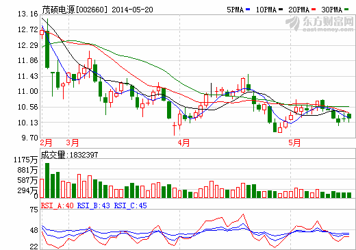Click the blue 5PMA color marker
356x250 pixels.
[248, 10]
